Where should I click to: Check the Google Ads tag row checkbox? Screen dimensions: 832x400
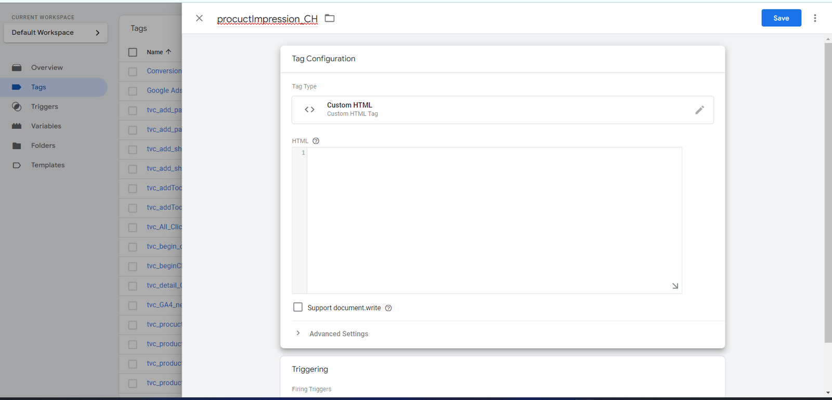tap(133, 91)
